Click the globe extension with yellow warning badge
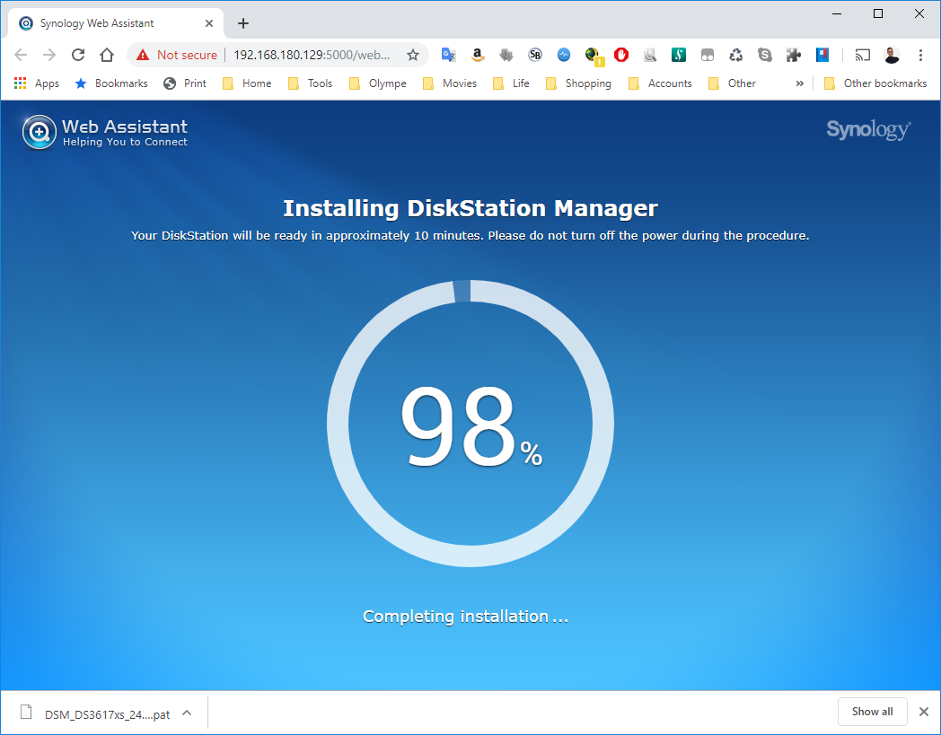This screenshot has height=735, width=941. tap(594, 56)
